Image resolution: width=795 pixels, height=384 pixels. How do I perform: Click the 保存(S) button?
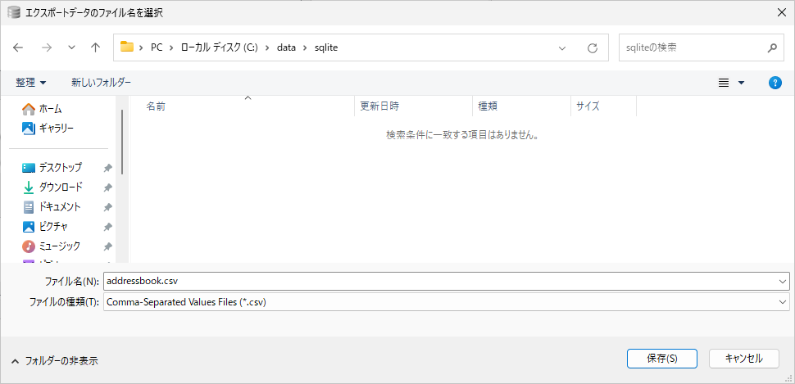pos(661,359)
